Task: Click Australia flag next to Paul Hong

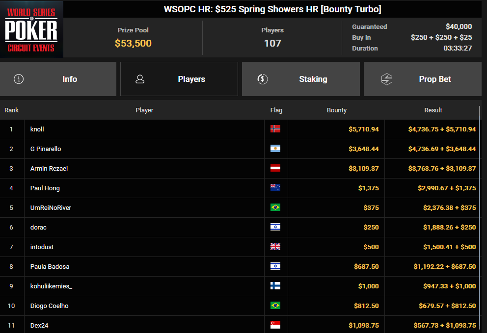Action: (275, 188)
